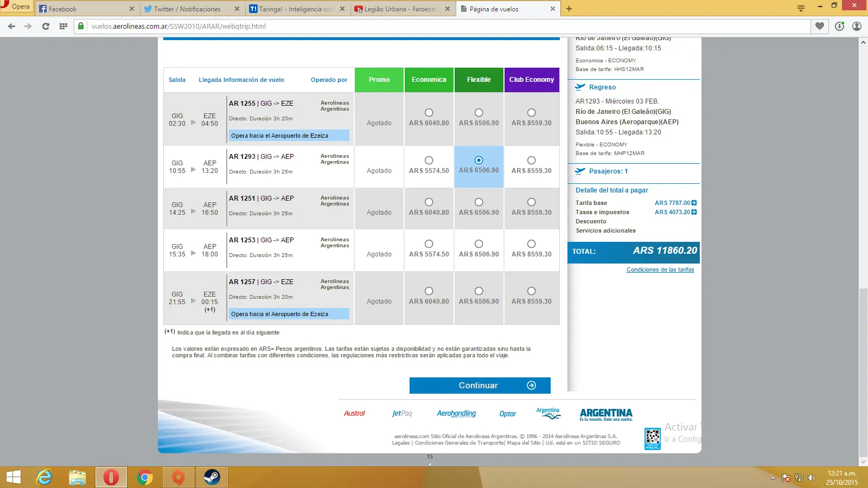Switch to the Legião Urbana tab

tap(403, 9)
